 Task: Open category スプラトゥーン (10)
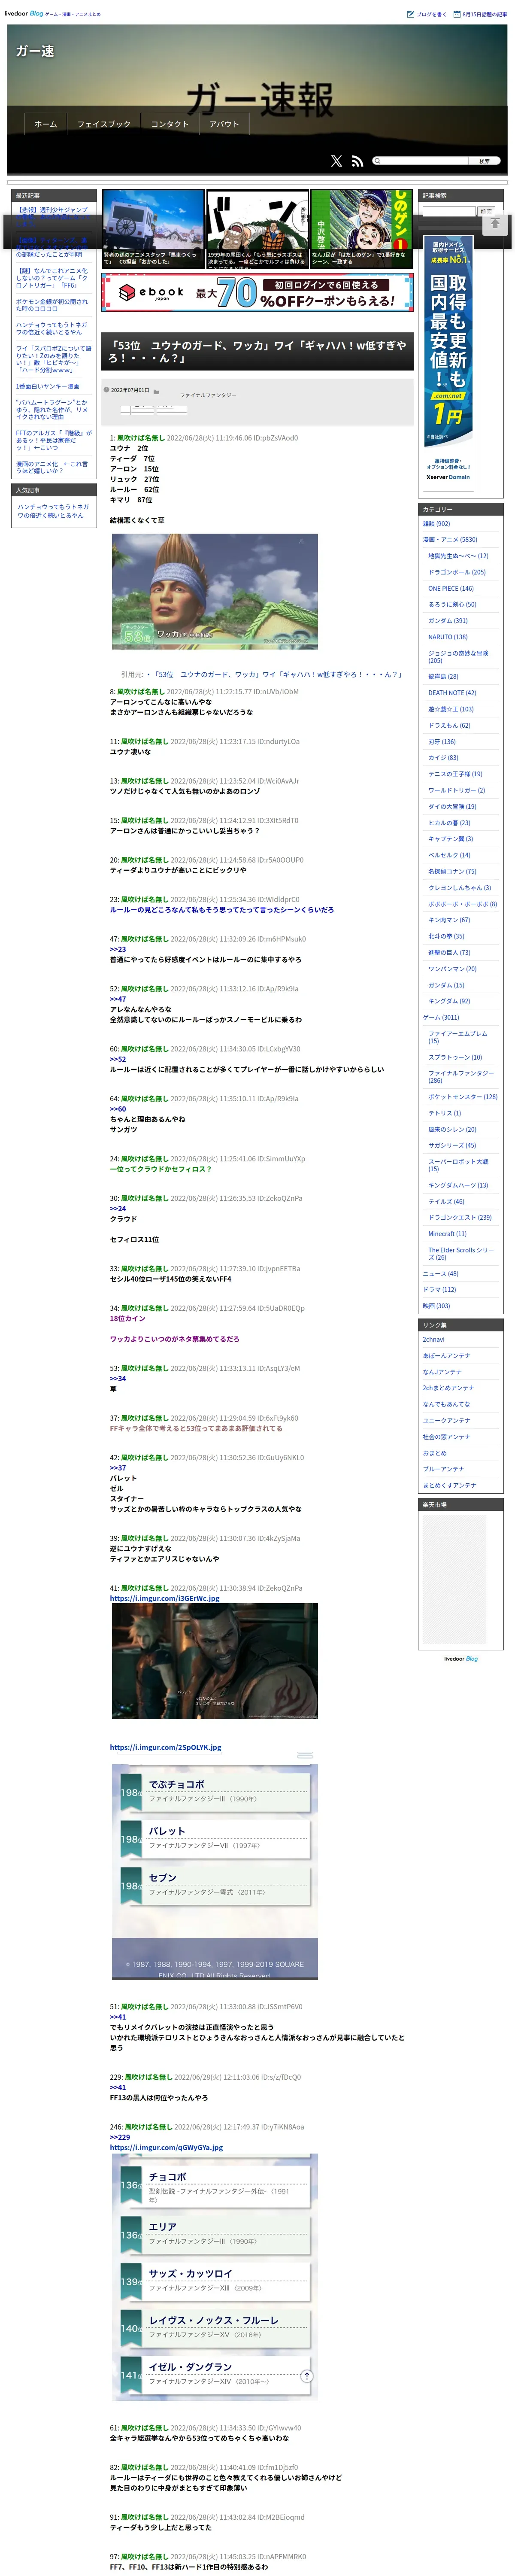pos(455,1057)
